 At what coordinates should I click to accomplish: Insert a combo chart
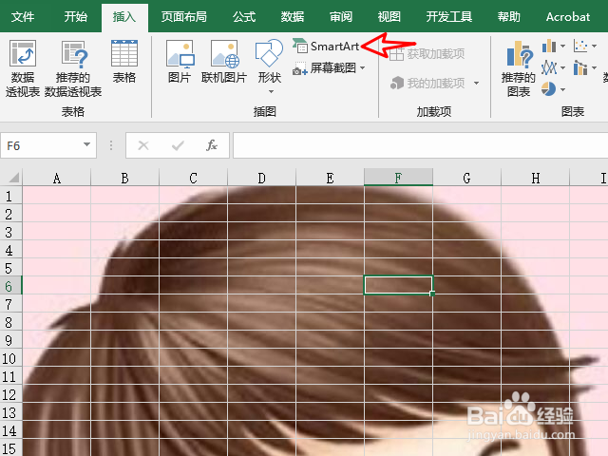click(580, 67)
